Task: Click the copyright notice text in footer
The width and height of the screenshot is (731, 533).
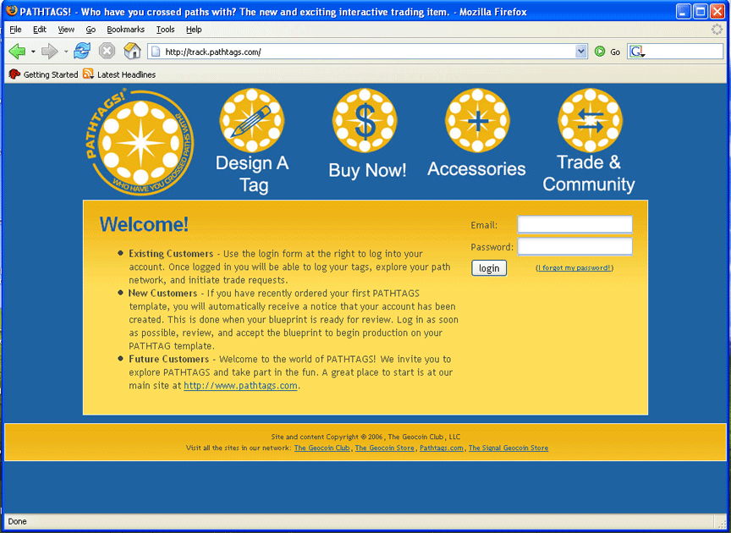Action: [365, 437]
